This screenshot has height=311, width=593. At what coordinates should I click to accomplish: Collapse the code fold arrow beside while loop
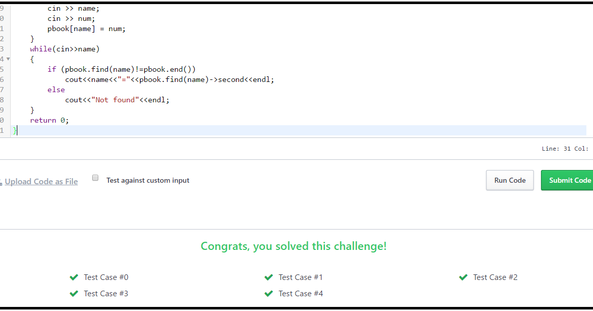tap(8, 59)
